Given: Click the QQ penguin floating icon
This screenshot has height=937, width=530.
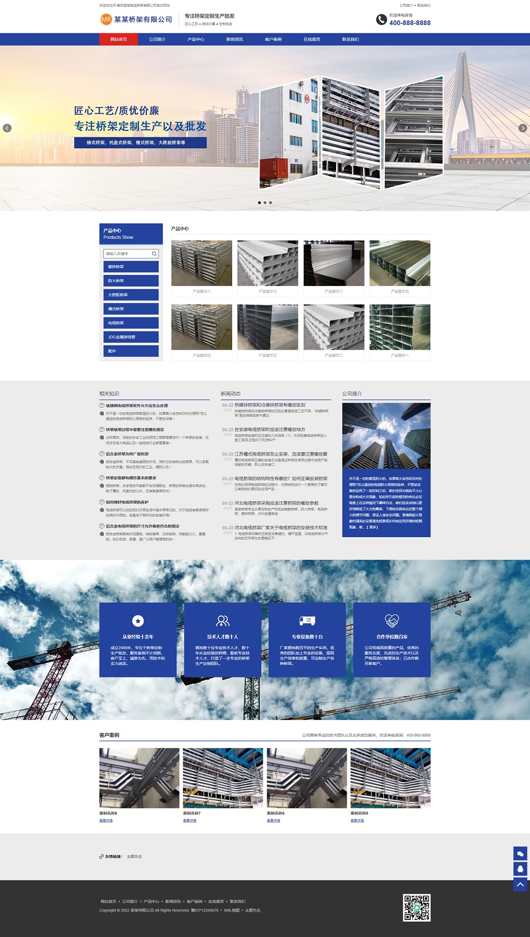Looking at the screenshot, I should (x=520, y=869).
